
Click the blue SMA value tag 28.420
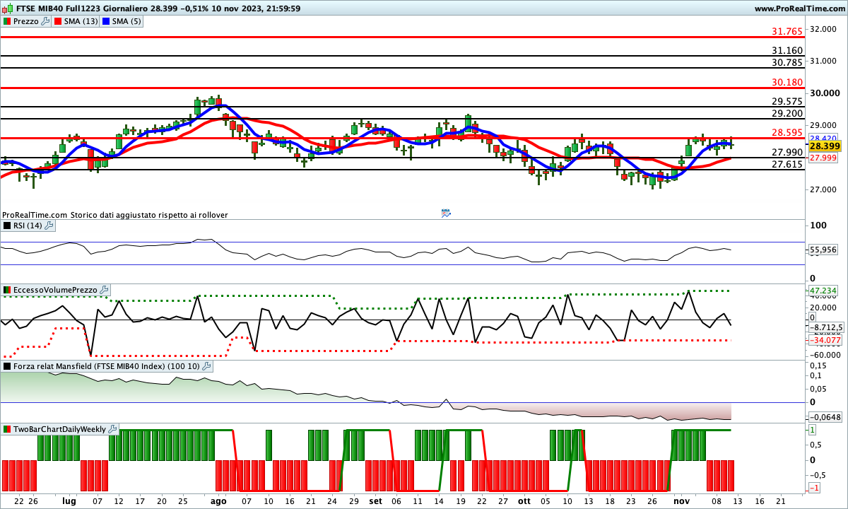(823, 138)
